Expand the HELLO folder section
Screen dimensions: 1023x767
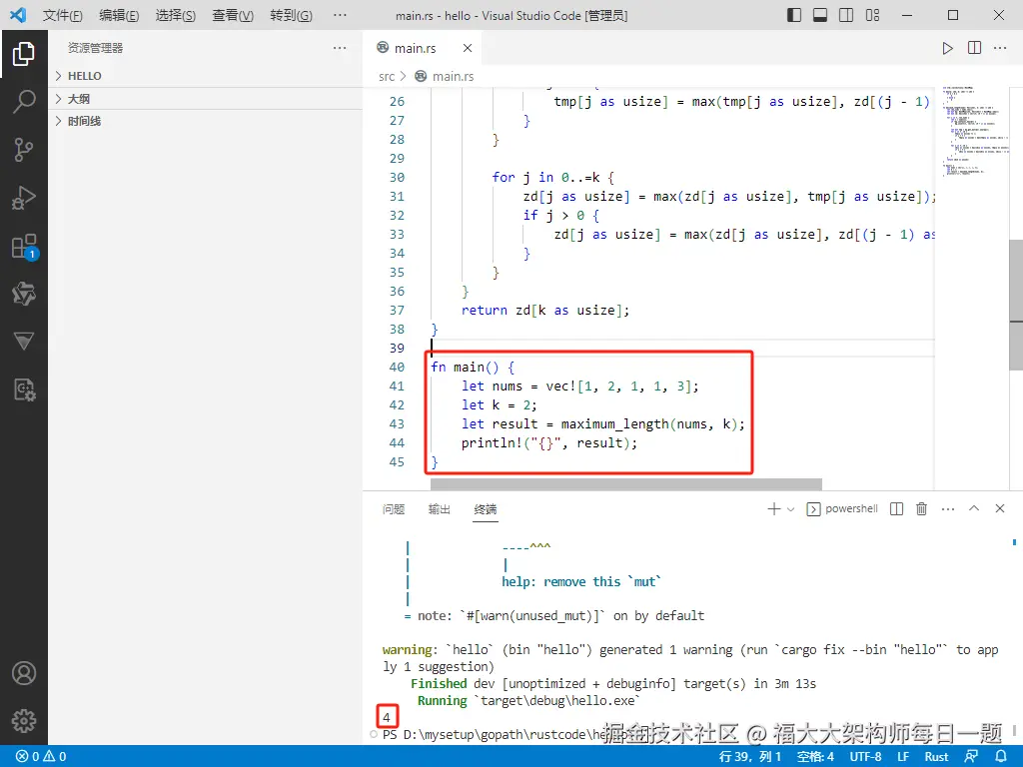point(206,76)
